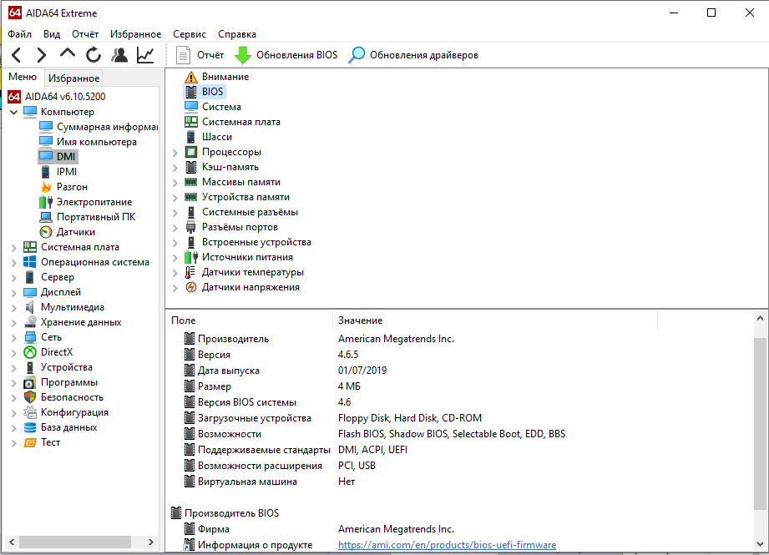Click the Xbox icon of DirectX
Screen dimensions: 769x555
[x=30, y=352]
